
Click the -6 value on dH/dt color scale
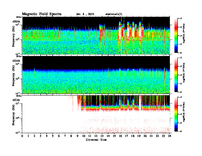pyautogui.click(x=181, y=53)
